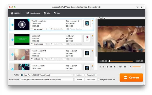Click the test1.mp4 green thumbnail
Screen dimensions: 152x95
[22, 40]
